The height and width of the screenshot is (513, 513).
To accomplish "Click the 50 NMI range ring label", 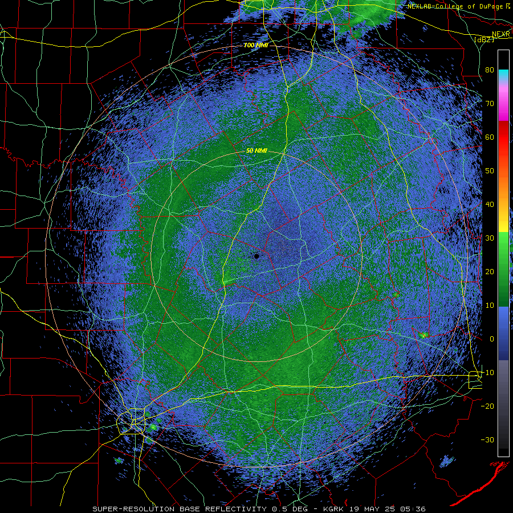I will pos(256,151).
